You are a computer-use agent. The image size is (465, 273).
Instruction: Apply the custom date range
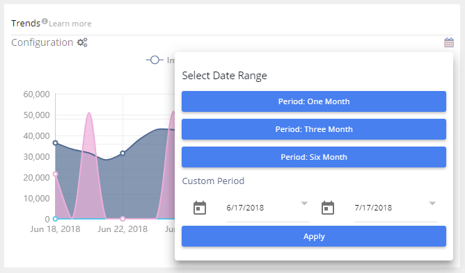(x=314, y=236)
